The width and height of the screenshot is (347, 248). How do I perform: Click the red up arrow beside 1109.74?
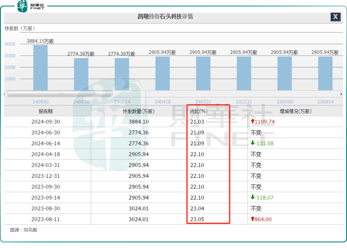point(252,122)
